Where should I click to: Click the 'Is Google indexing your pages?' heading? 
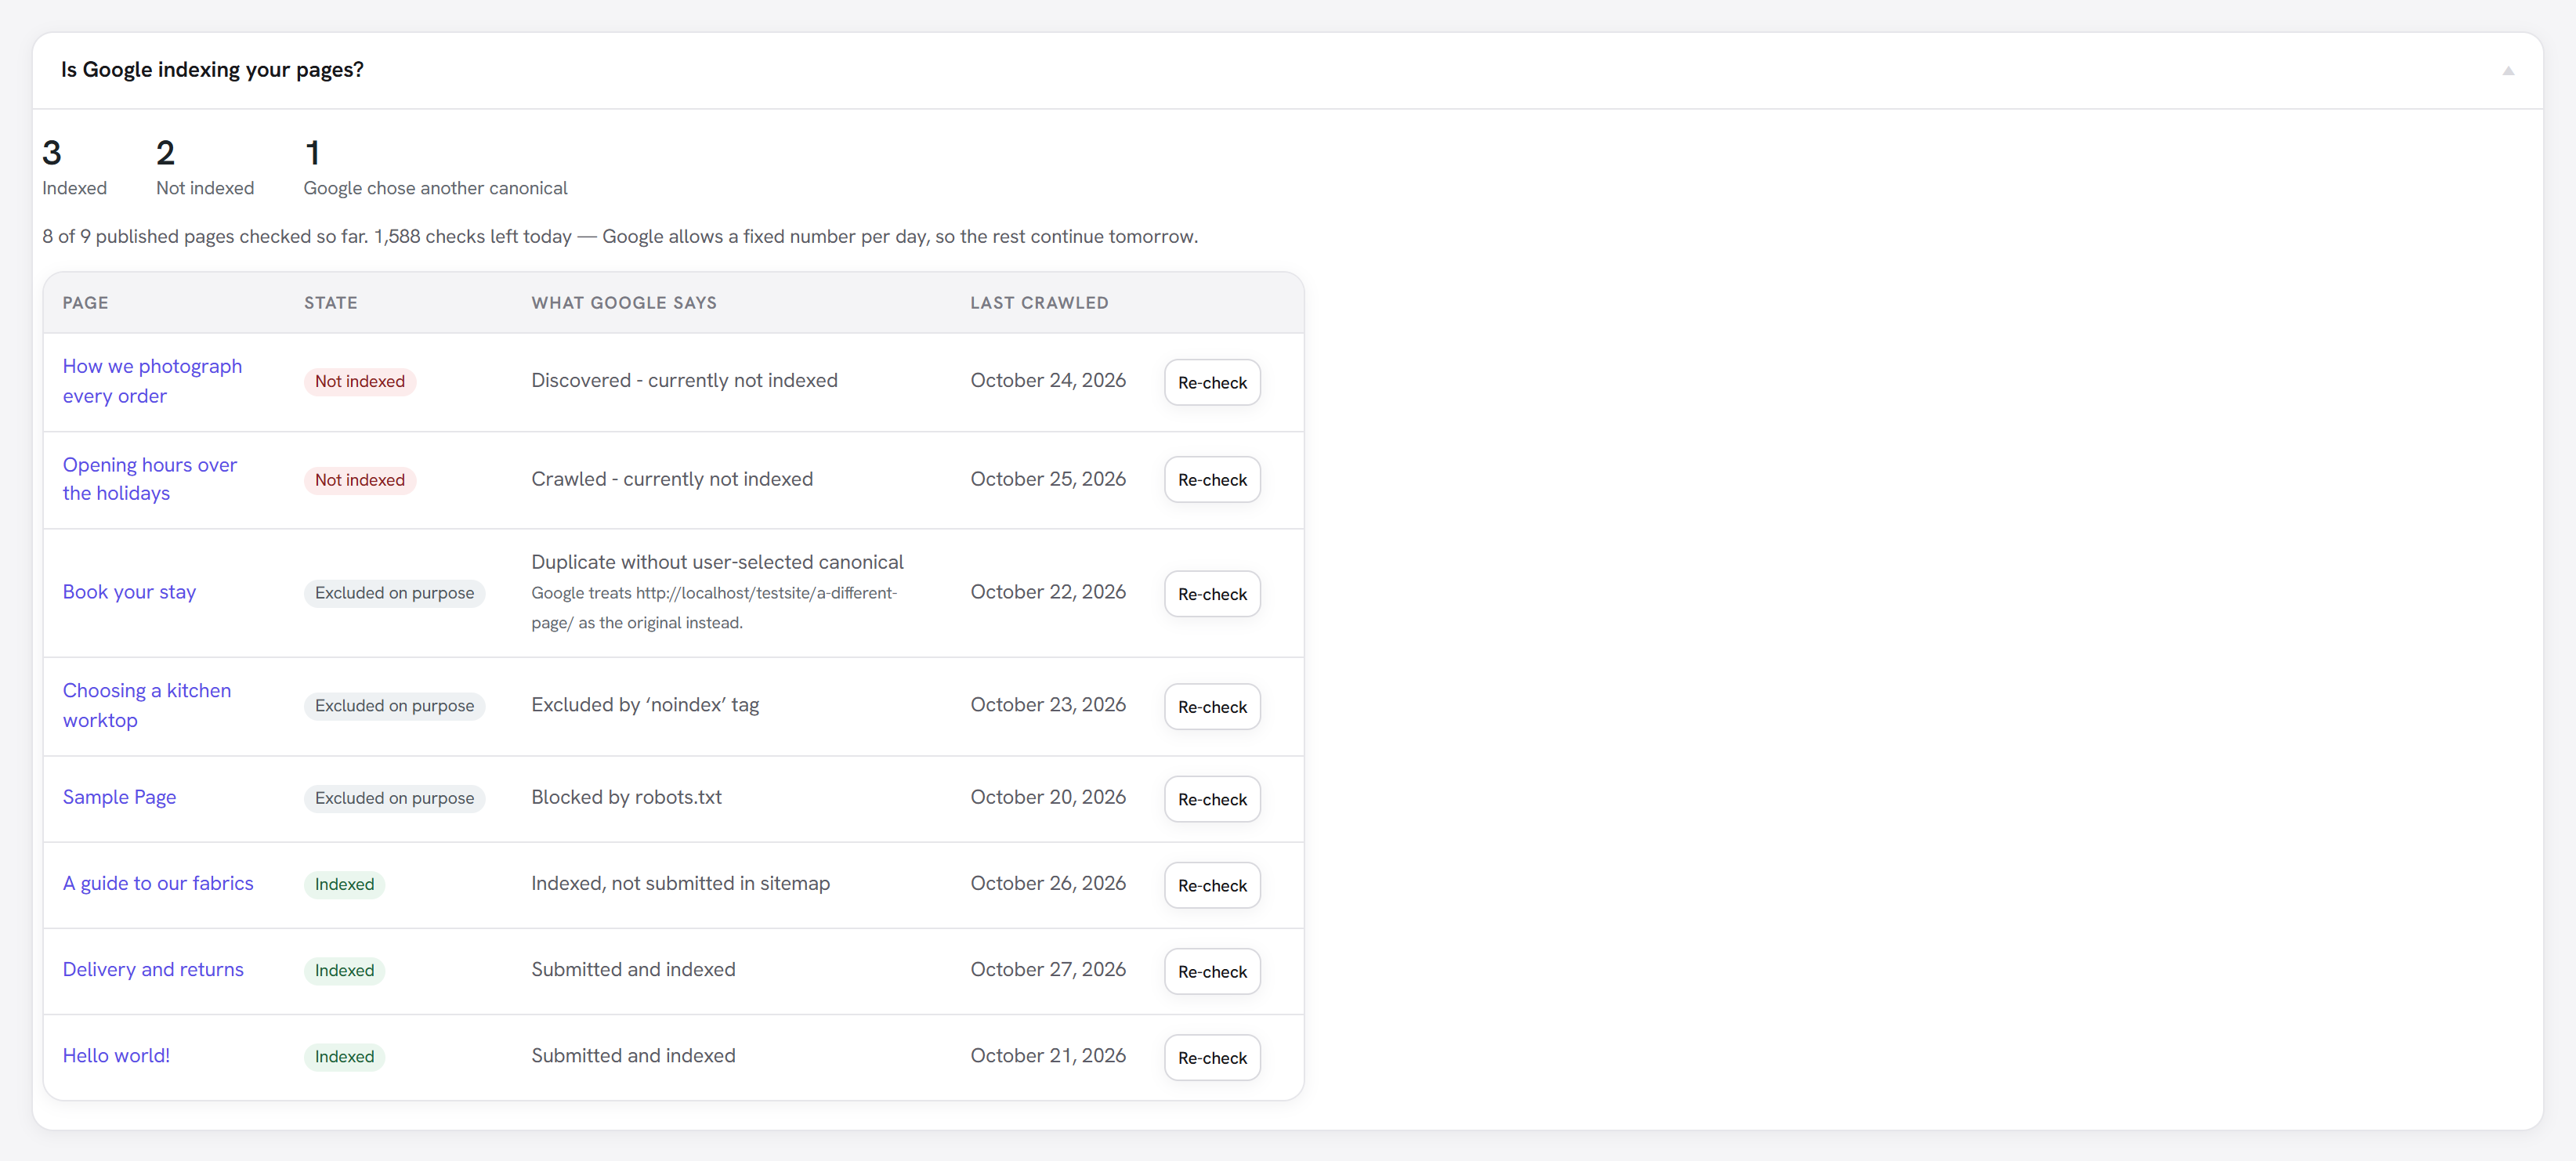[212, 70]
